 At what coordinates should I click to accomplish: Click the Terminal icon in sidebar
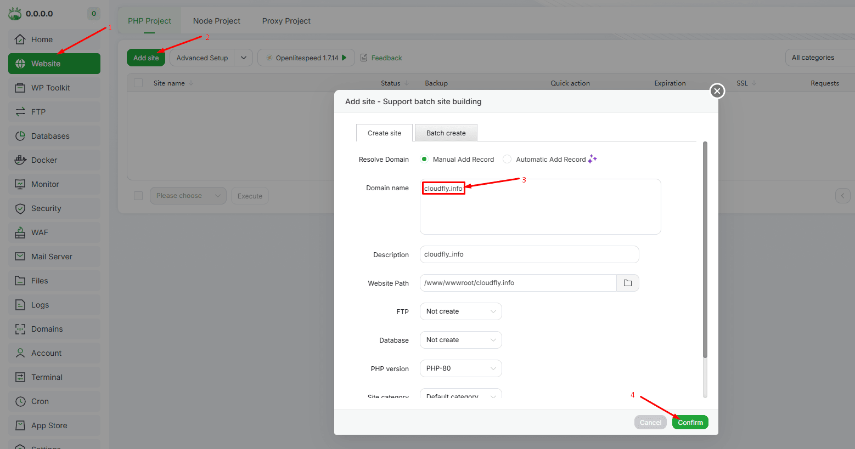[20, 377]
